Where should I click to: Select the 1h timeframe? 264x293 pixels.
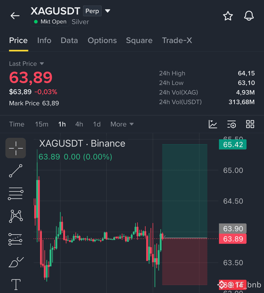[x=62, y=124]
